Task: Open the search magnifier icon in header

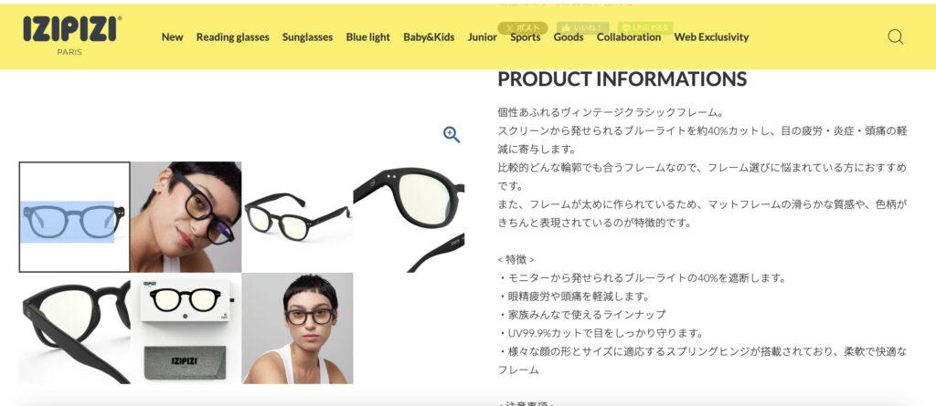Action: point(896,37)
